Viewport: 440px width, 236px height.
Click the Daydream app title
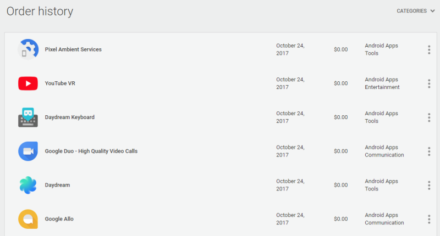click(x=57, y=185)
